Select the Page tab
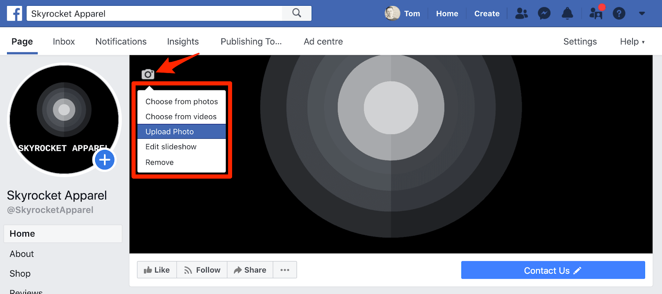The height and width of the screenshot is (294, 662). (x=22, y=41)
